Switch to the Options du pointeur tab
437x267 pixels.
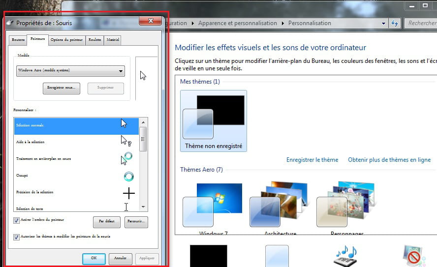pyautogui.click(x=66, y=40)
